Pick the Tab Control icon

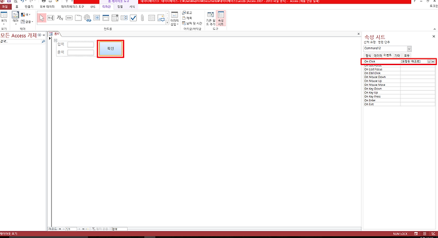(x=78, y=18)
